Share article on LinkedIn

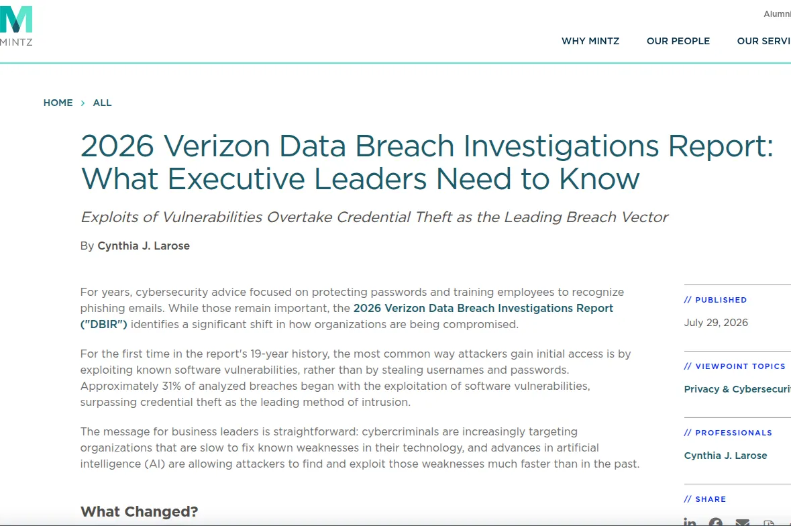(690, 522)
